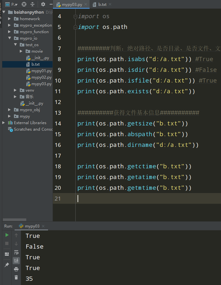The width and height of the screenshot is (221, 285).
Task: Expand the mypro_obj folder
Action: click(x=9, y=110)
